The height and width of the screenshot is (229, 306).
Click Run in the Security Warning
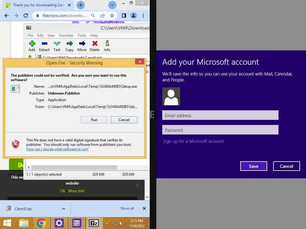tap(94, 120)
